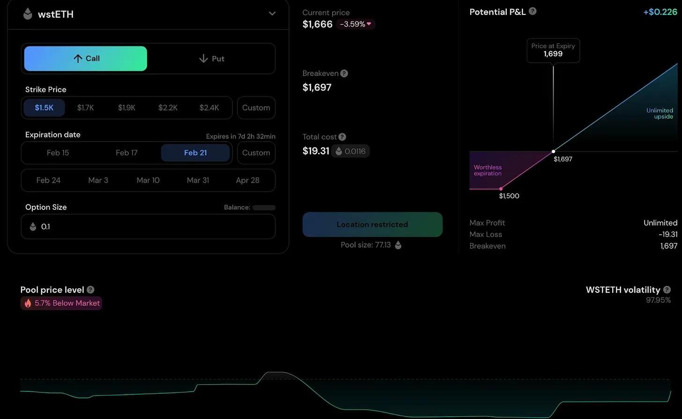Screen dimensions: 682x419
Task: Switch to the Put option type
Action: (x=211, y=59)
